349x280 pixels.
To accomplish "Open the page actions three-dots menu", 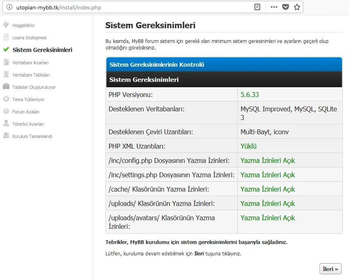I will click(274, 7).
